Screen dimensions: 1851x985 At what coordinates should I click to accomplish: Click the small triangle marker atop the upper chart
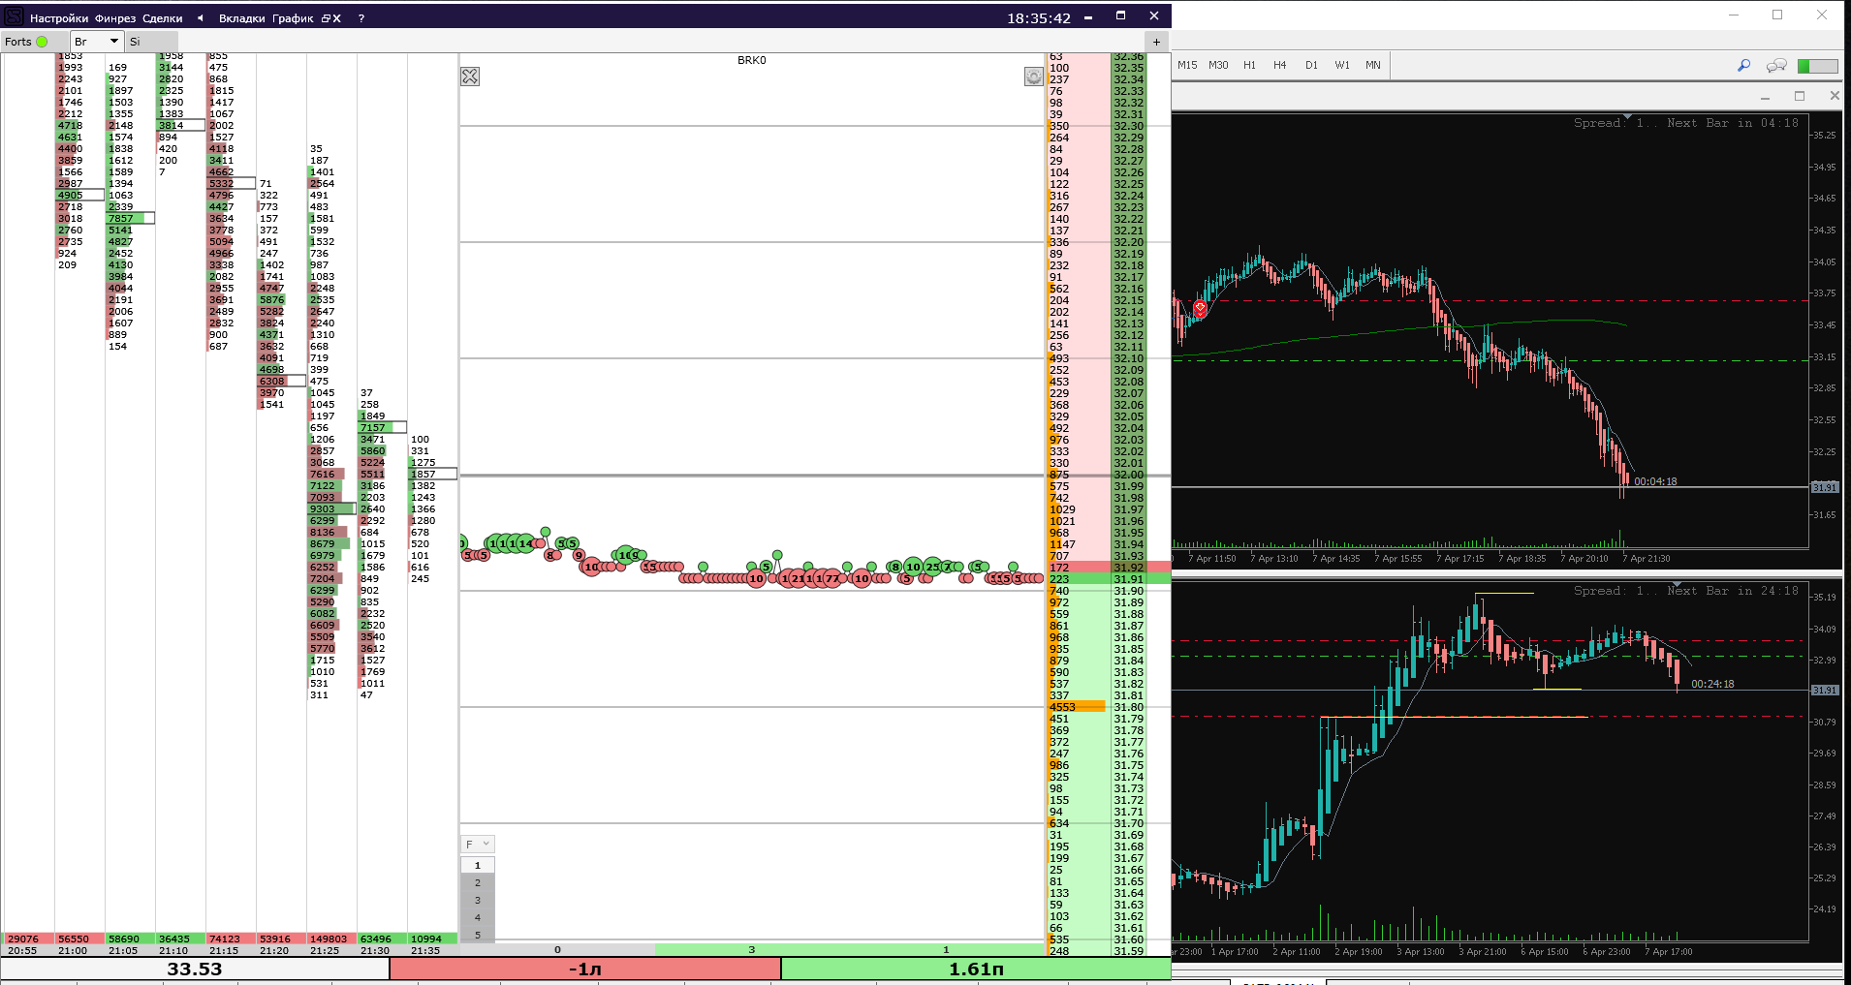point(1627,116)
